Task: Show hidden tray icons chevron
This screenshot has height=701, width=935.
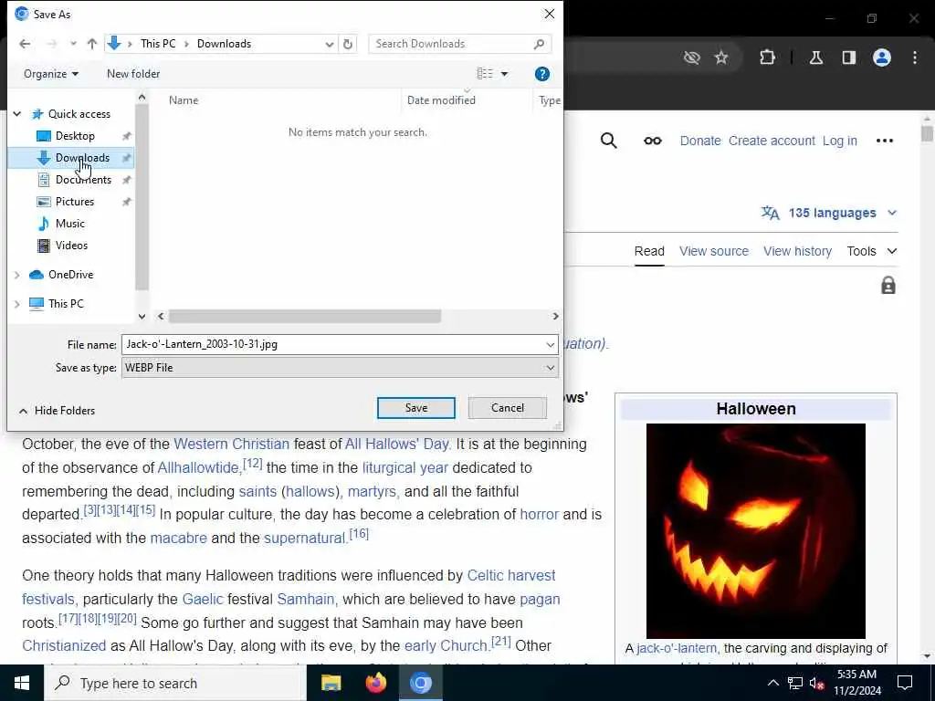Action: tap(772, 683)
